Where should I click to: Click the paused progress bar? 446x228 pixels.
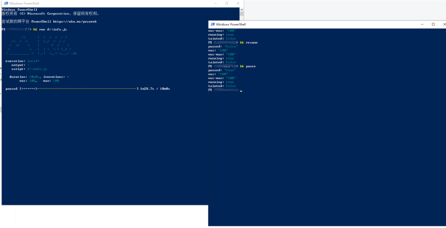(79, 89)
